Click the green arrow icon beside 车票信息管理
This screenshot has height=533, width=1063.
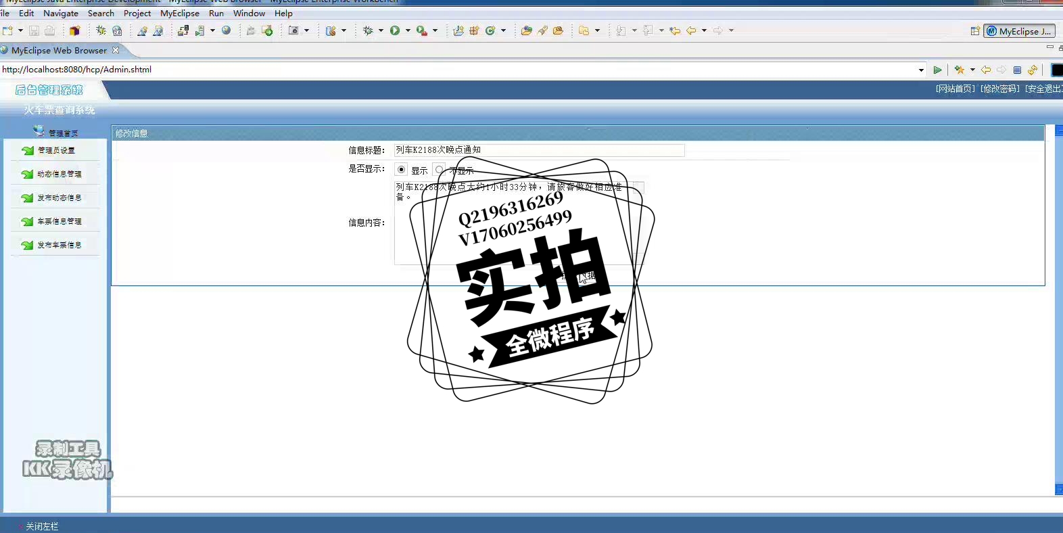(27, 221)
